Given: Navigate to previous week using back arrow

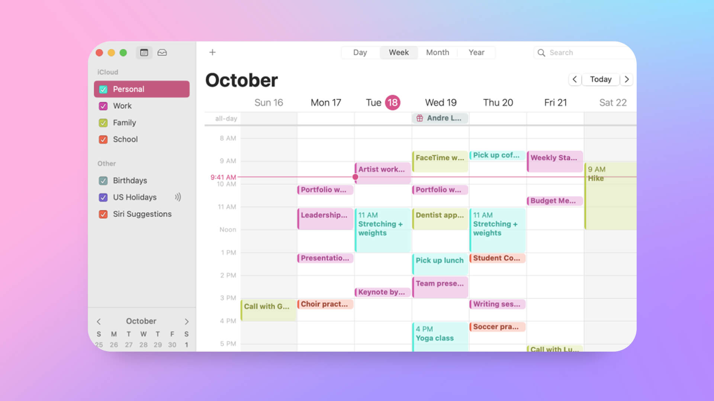Looking at the screenshot, I should click(x=574, y=79).
